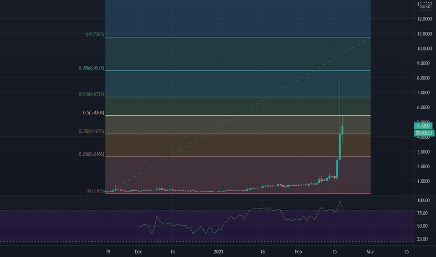Screen dimensions: 436x257
Task: Click the countdown timer 08:03:25
Action: (424, 133)
